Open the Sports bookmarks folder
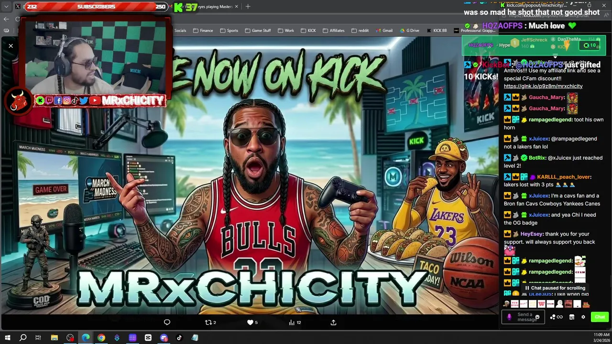Image resolution: width=612 pixels, height=344 pixels. point(229,31)
